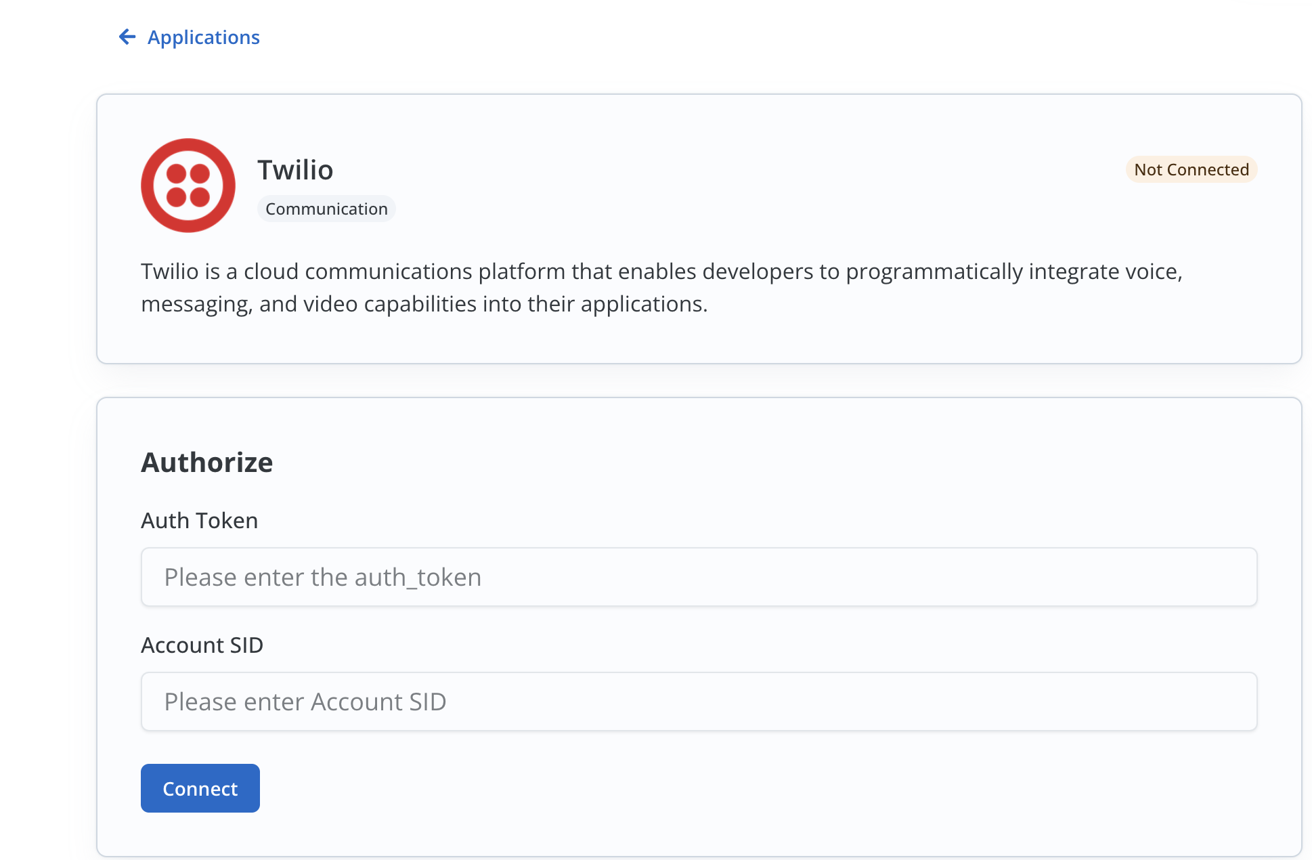This screenshot has height=860, width=1312.
Task: Go back to Applications link
Action: [203, 37]
